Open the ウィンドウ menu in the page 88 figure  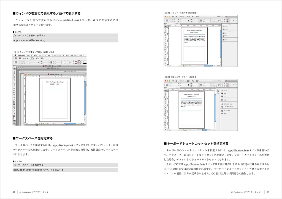pos(74,56)
